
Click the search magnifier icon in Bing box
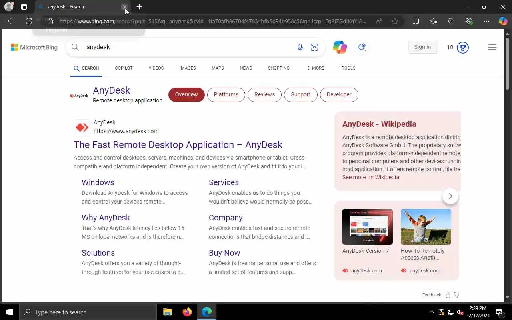[75, 47]
